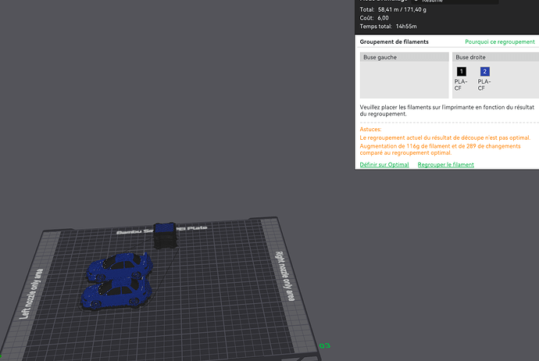539x361 pixels.
Task: Click the green plate number 03 label
Action: click(324, 345)
